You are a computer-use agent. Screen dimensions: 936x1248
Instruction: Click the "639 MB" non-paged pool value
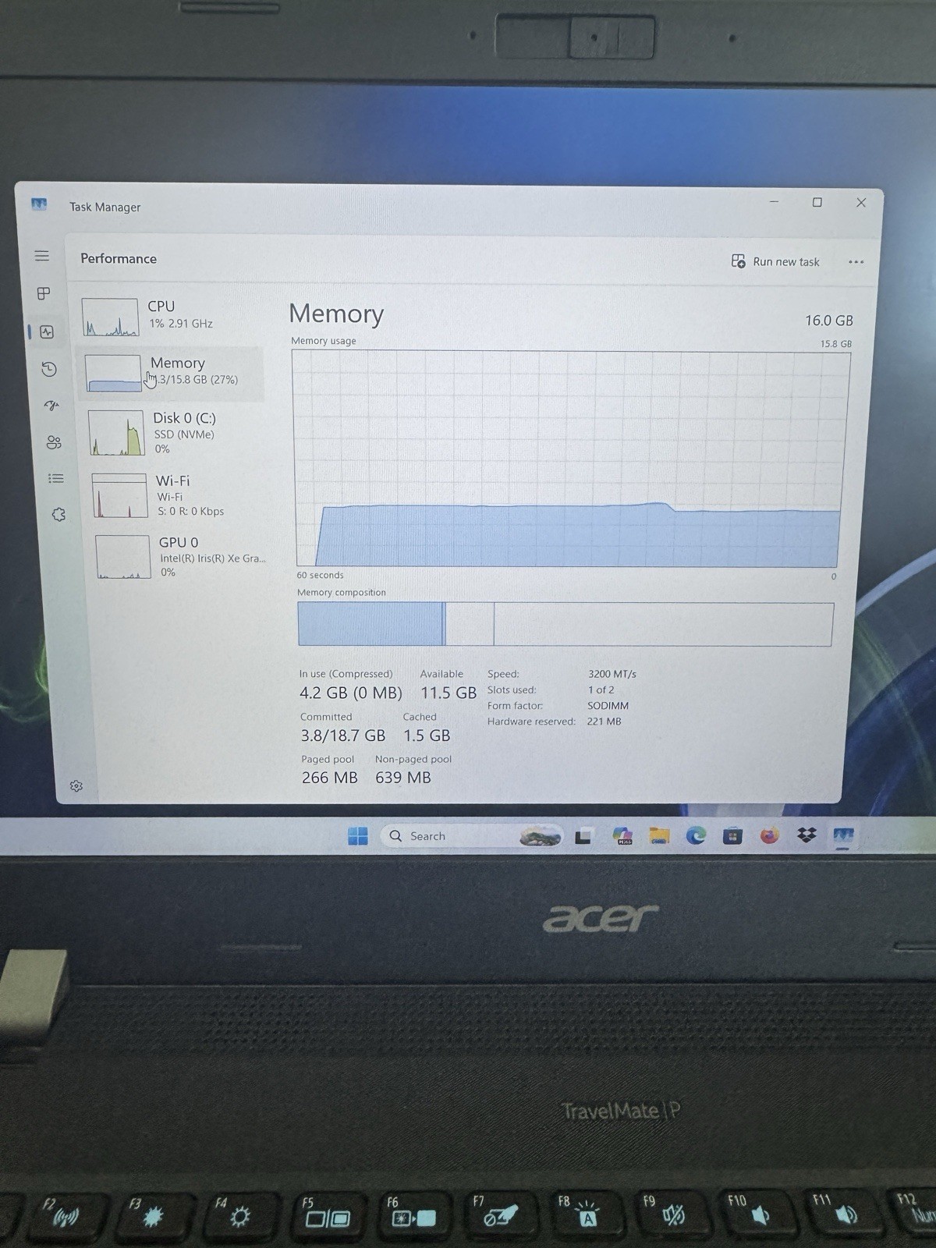(403, 778)
